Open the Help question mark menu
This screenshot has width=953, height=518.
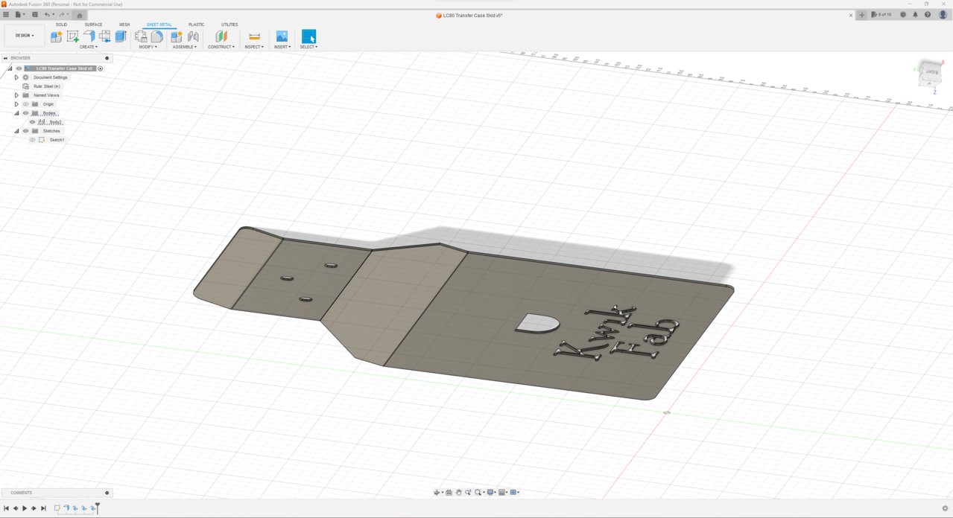(928, 15)
